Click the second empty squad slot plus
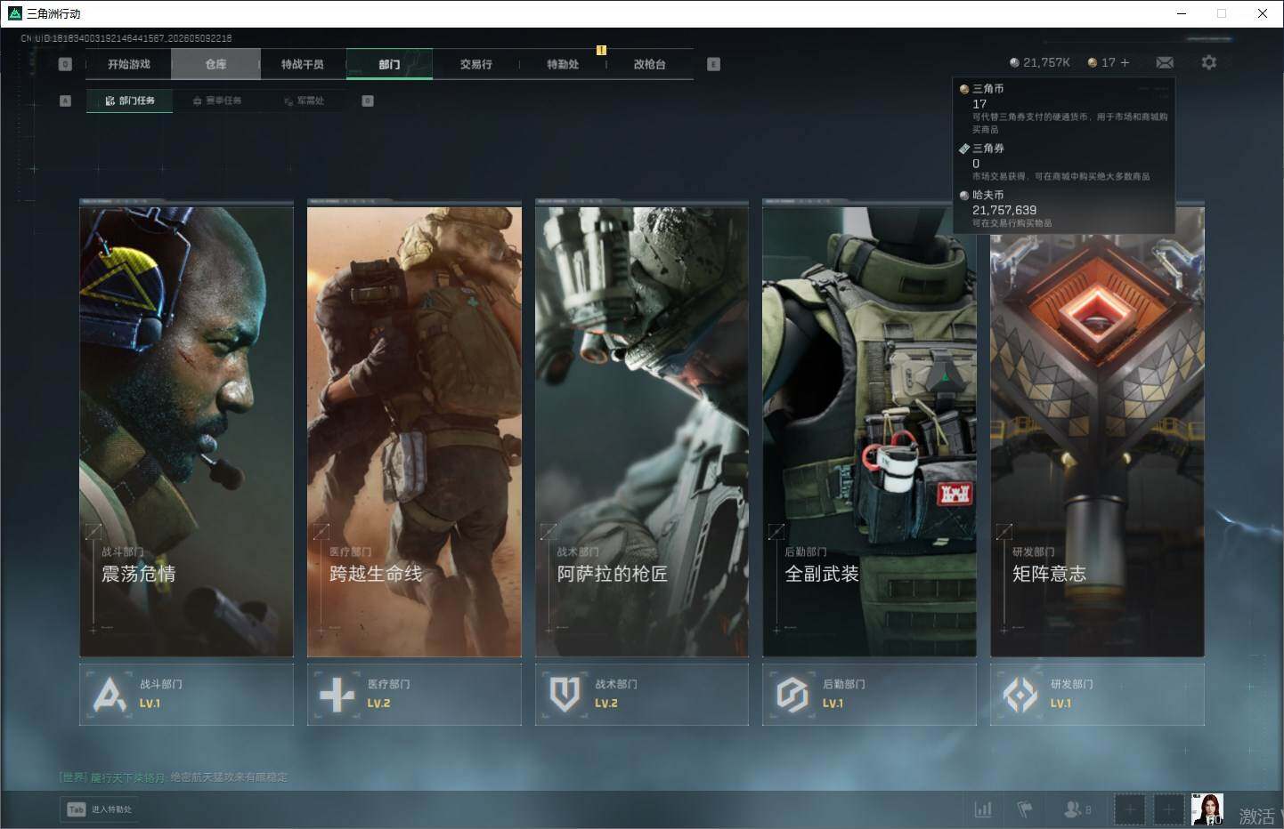The height and width of the screenshot is (829, 1284). (x=1168, y=809)
